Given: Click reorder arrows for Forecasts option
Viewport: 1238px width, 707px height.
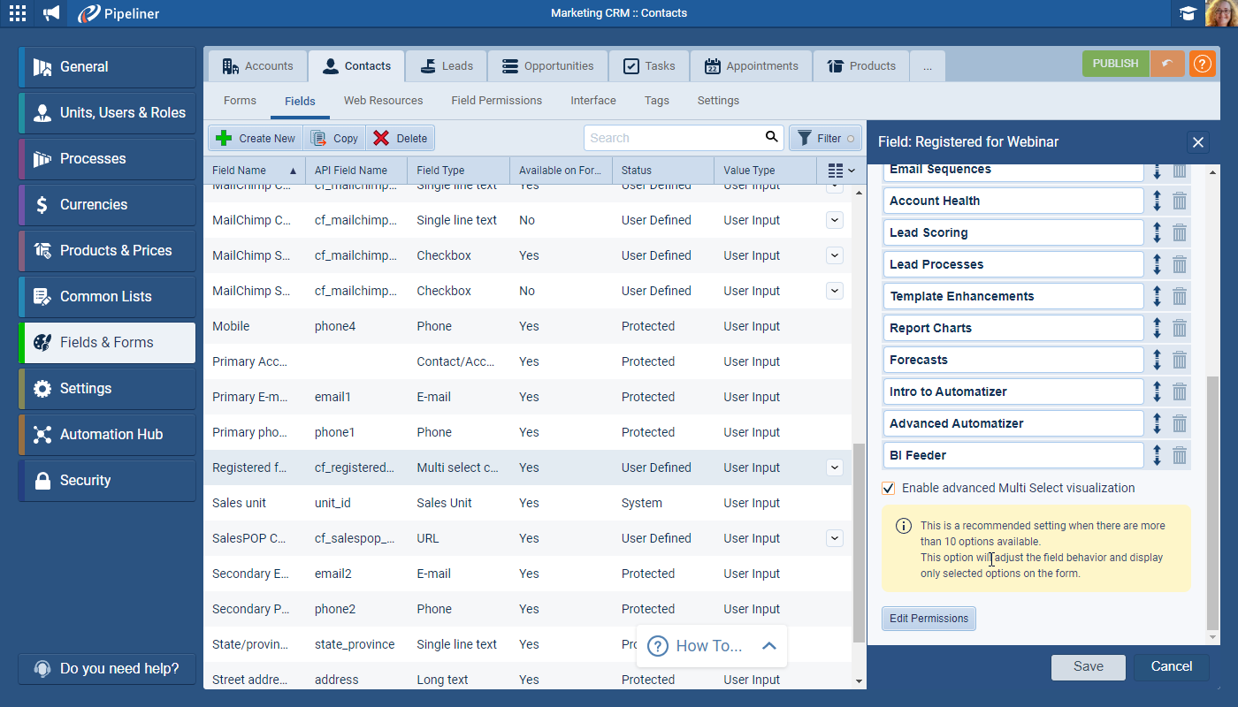Looking at the screenshot, I should pos(1157,360).
